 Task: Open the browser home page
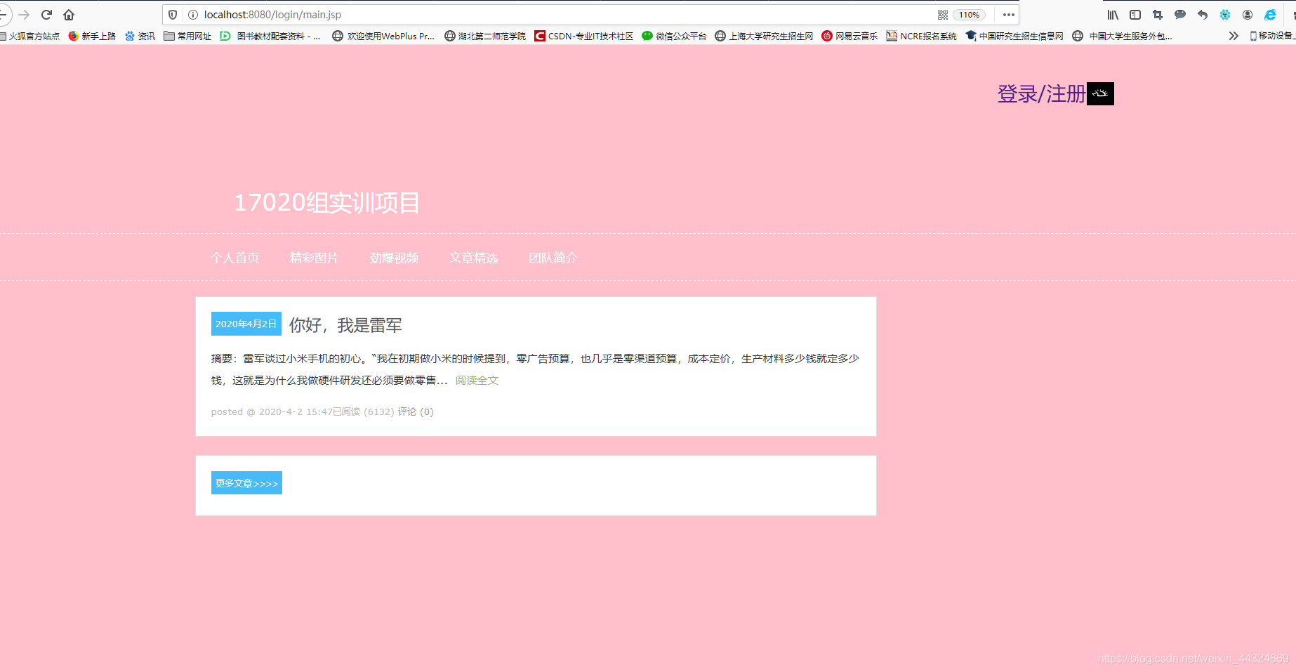[69, 15]
